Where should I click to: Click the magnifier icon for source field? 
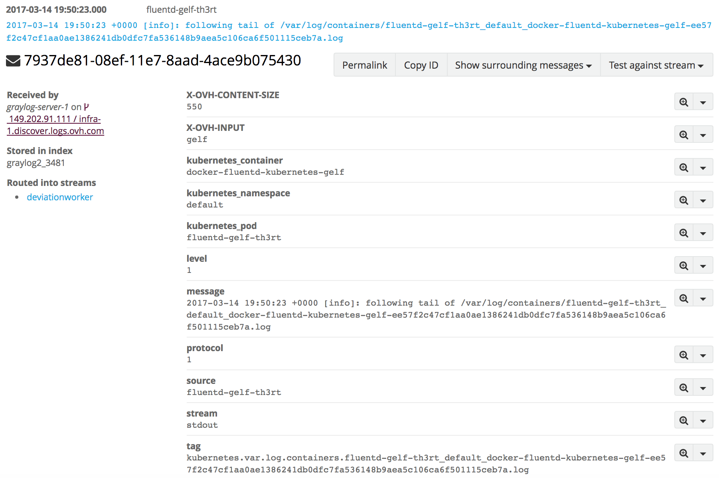click(x=683, y=388)
